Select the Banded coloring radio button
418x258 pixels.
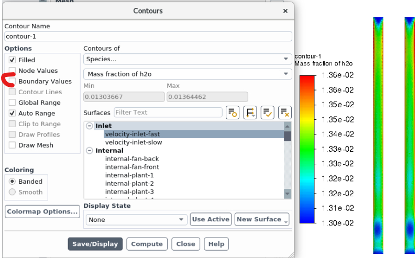(x=13, y=181)
